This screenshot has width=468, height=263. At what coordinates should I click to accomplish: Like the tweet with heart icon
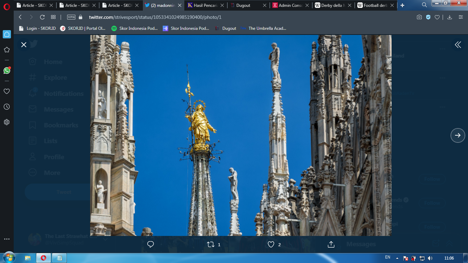pyautogui.click(x=271, y=245)
